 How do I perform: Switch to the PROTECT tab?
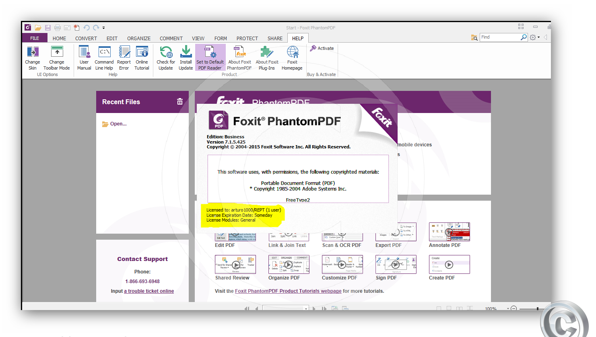pyautogui.click(x=247, y=39)
